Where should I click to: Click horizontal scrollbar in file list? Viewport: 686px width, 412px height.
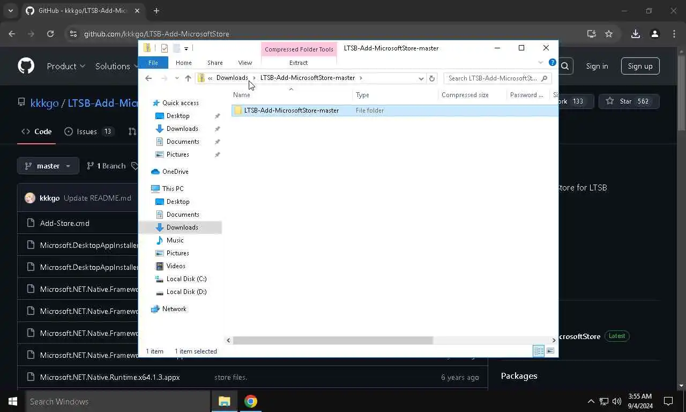click(332, 340)
